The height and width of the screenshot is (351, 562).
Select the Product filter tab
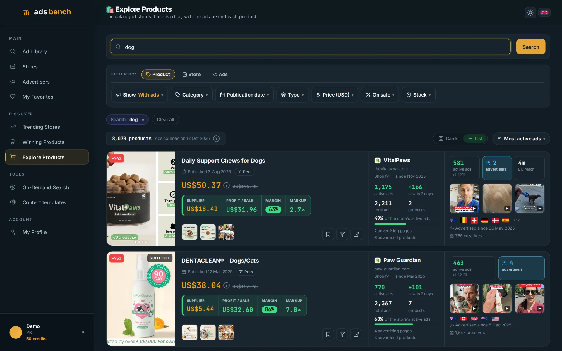(158, 74)
